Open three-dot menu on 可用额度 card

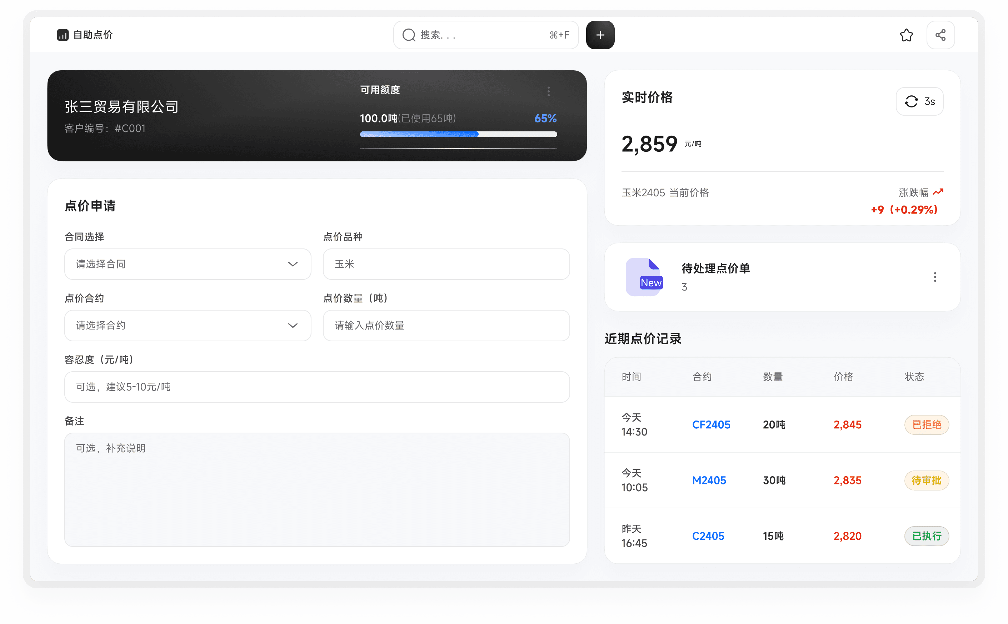pyautogui.click(x=548, y=91)
